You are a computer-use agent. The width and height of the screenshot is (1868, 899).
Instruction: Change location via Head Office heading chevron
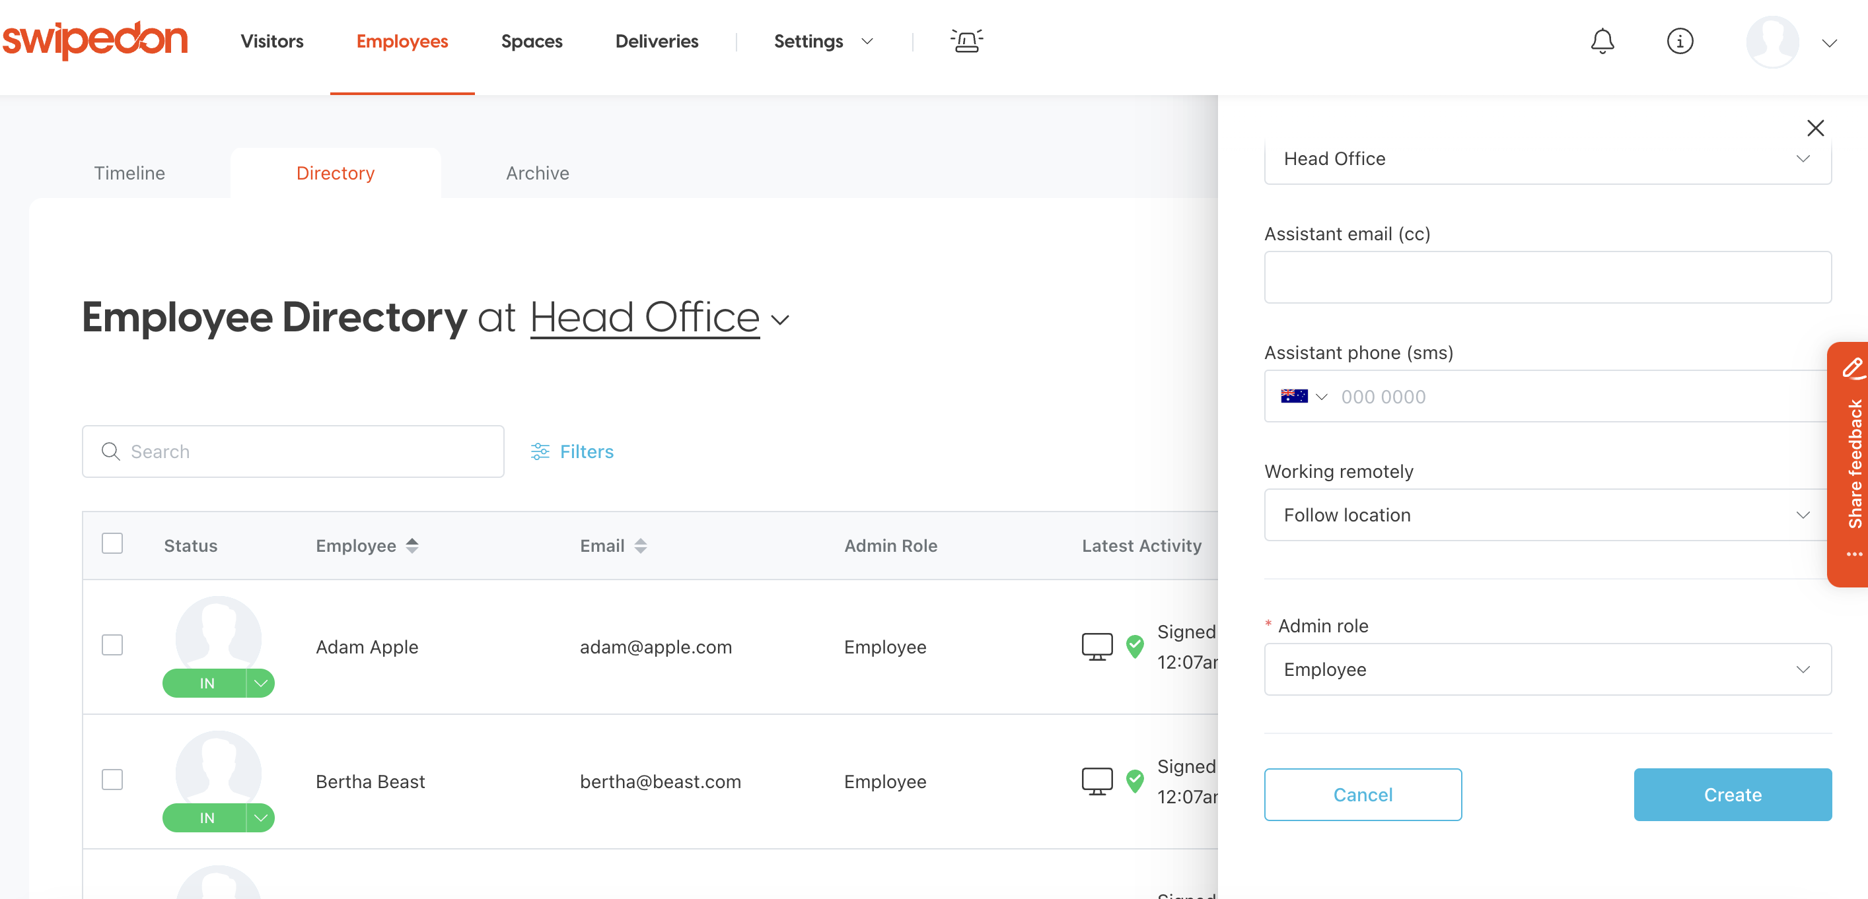(x=780, y=319)
